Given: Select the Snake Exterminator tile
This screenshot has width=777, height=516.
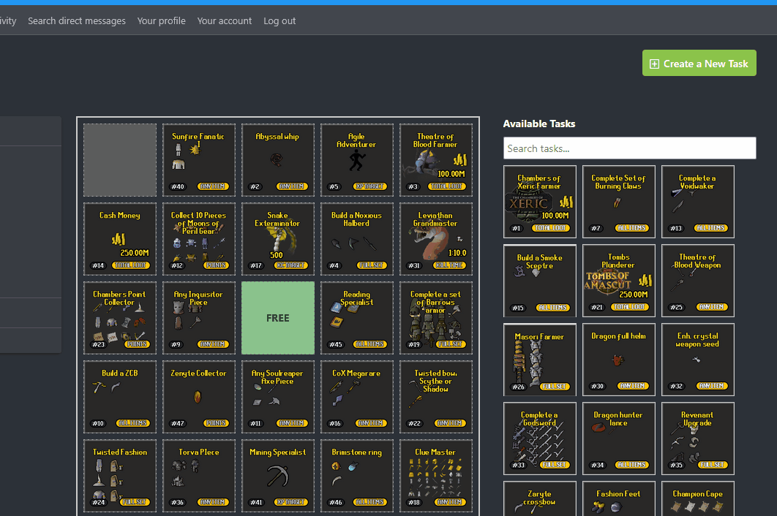Looking at the screenshot, I should pos(278,239).
